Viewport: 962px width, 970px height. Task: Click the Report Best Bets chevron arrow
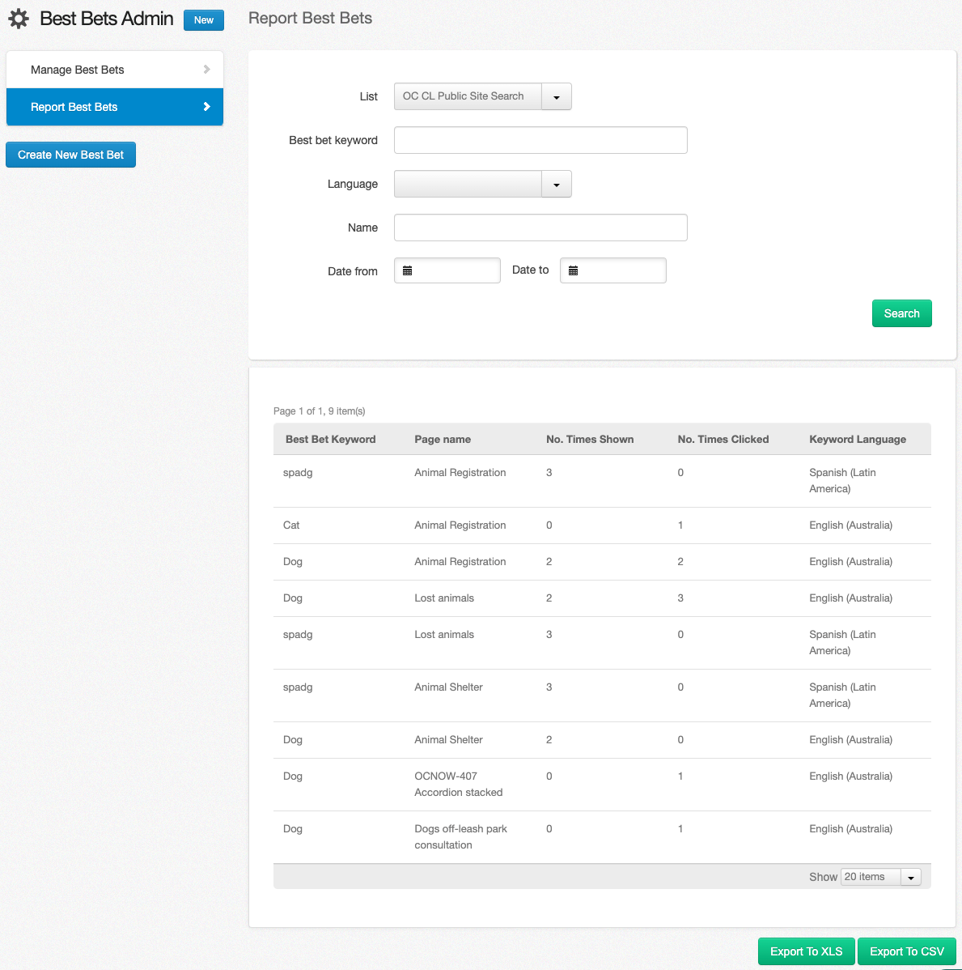[206, 107]
